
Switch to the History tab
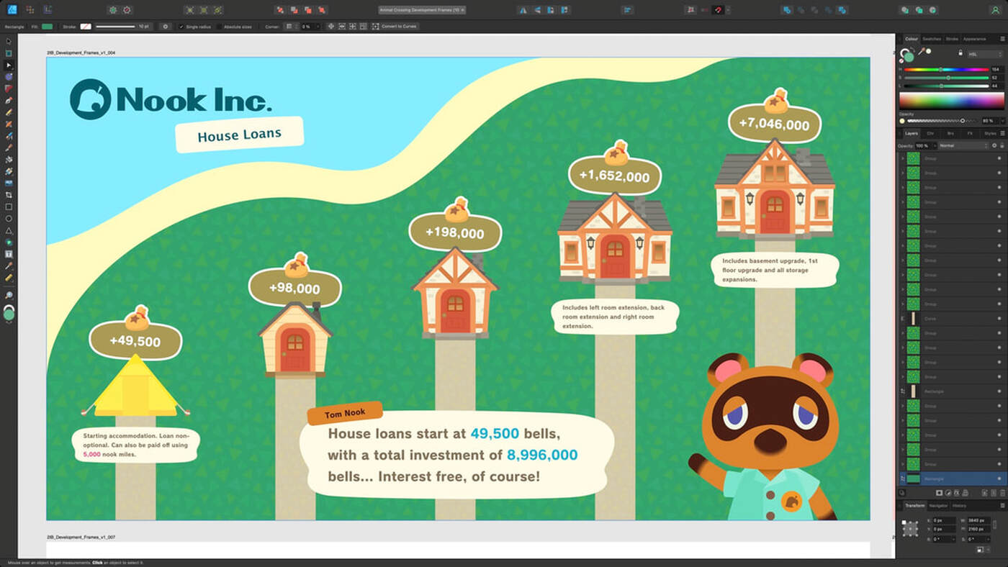point(960,506)
